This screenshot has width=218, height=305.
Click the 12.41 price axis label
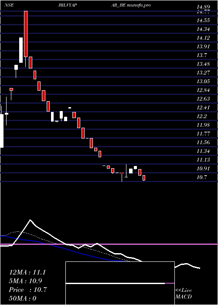pyautogui.click(x=203, y=107)
